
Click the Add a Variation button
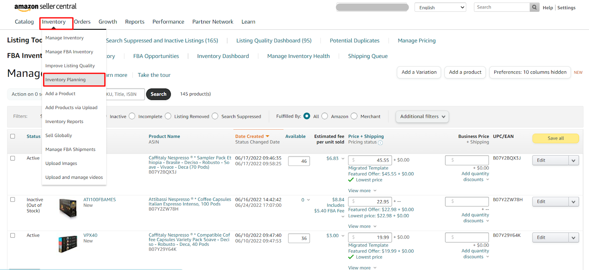[x=419, y=72]
